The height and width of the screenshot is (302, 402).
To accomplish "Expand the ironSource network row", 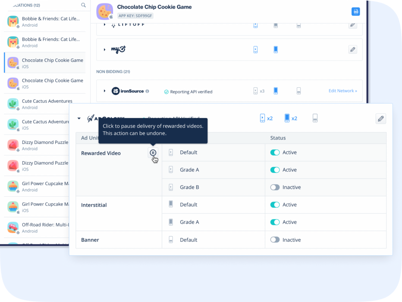I will click(104, 91).
